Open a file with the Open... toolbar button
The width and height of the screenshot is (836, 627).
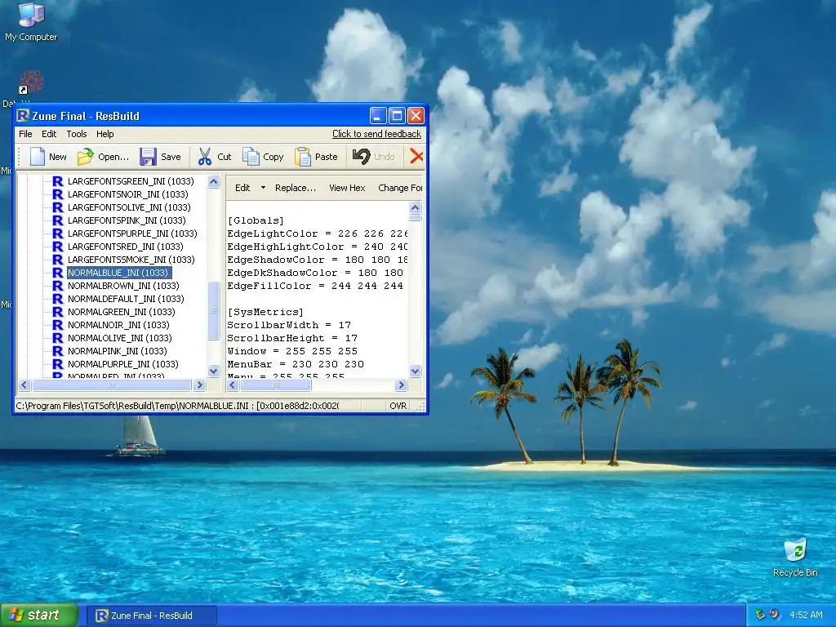tap(103, 157)
